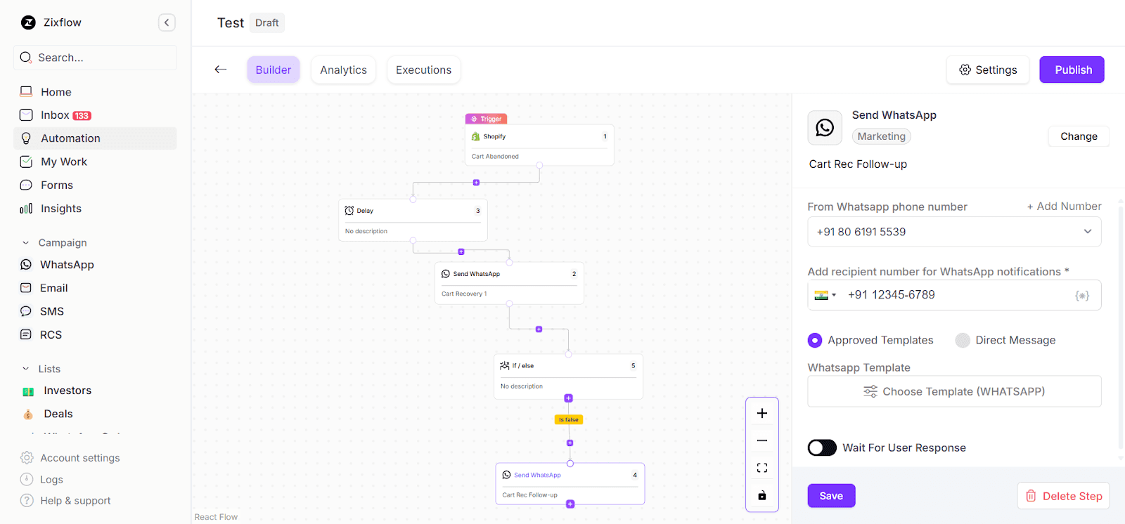The width and height of the screenshot is (1125, 524).
Task: Open workflow Settings
Action: click(988, 70)
